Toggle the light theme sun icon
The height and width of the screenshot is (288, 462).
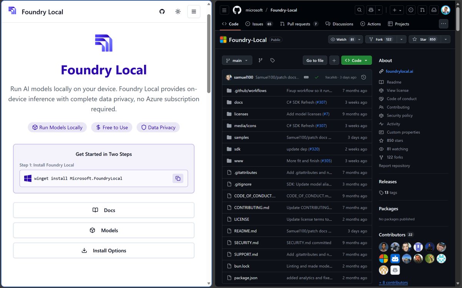(177, 12)
